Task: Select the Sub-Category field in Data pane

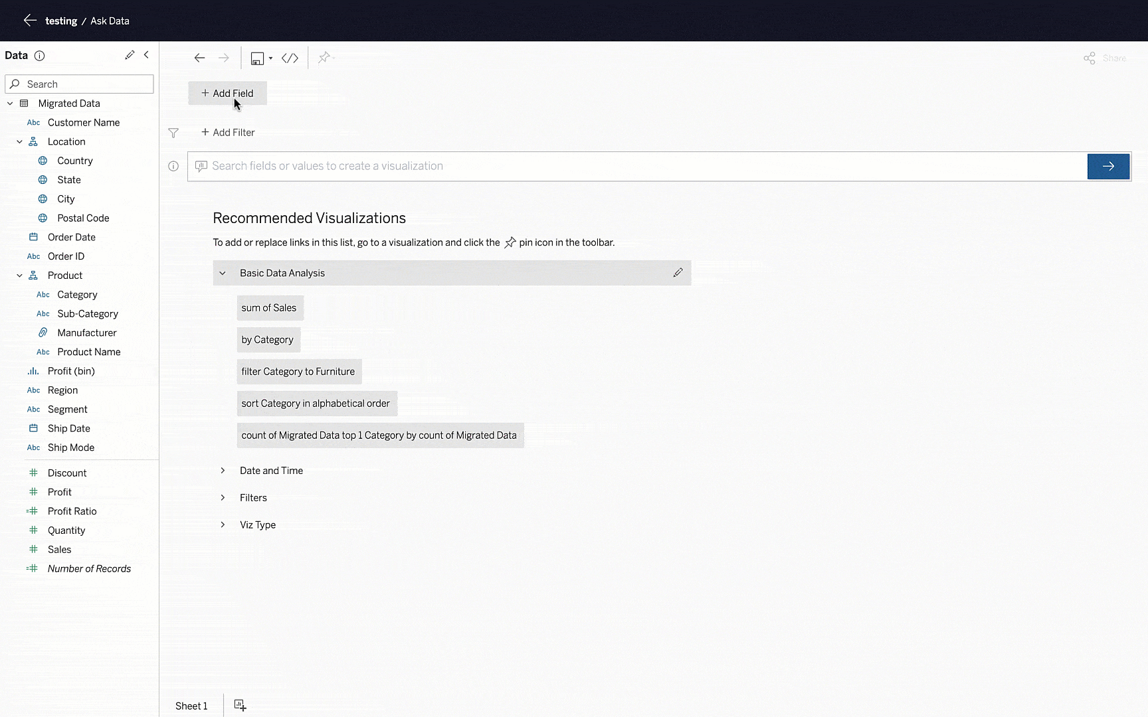Action: click(x=88, y=313)
